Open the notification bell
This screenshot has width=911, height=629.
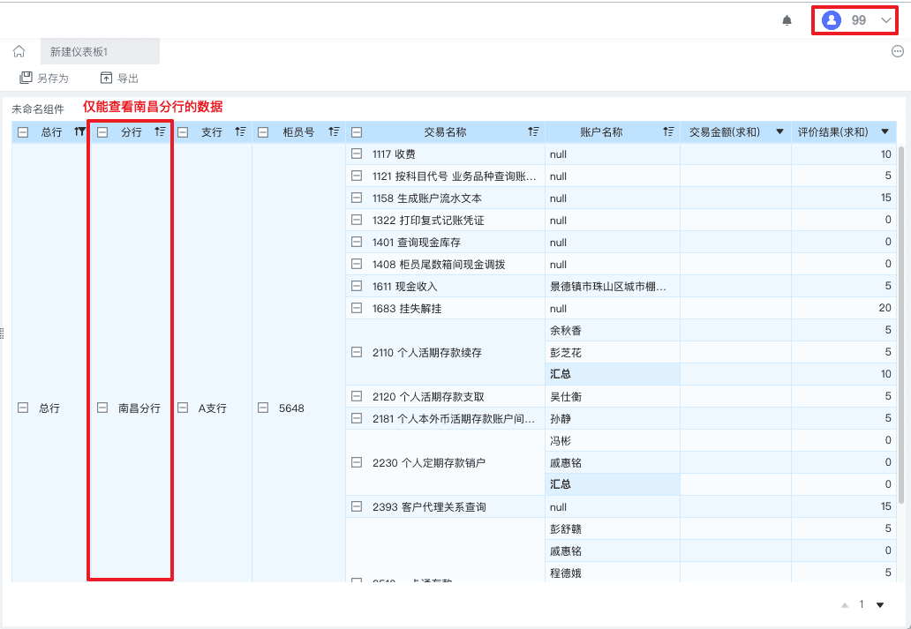pyautogui.click(x=787, y=21)
